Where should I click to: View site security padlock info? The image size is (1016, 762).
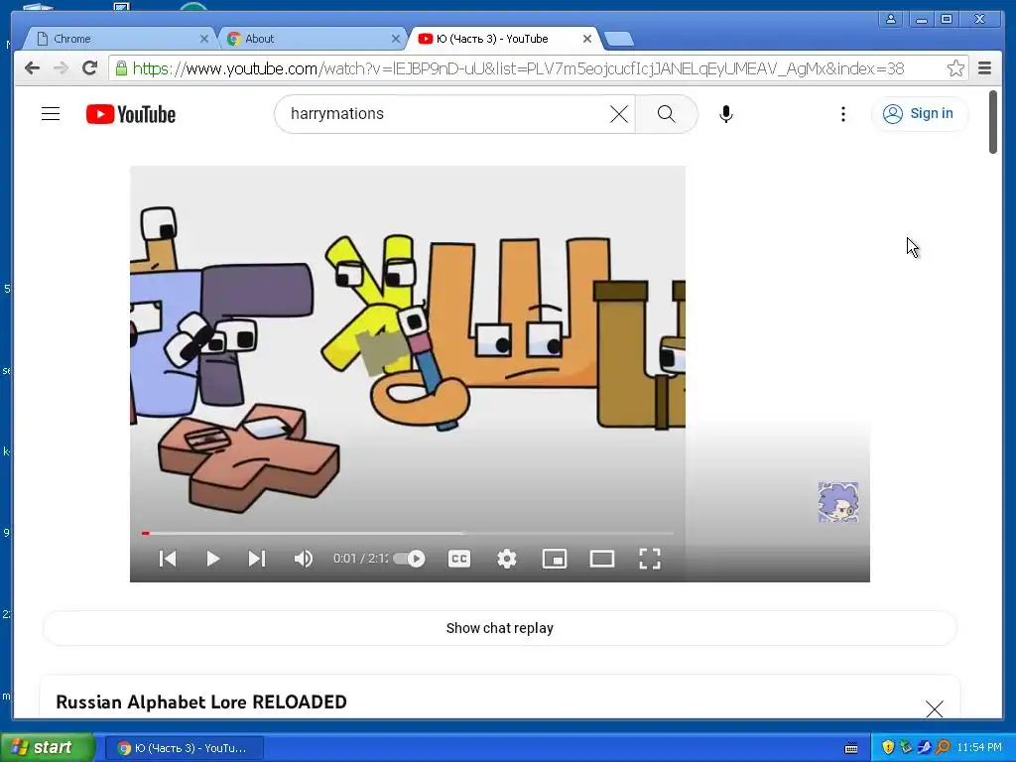[121, 68]
